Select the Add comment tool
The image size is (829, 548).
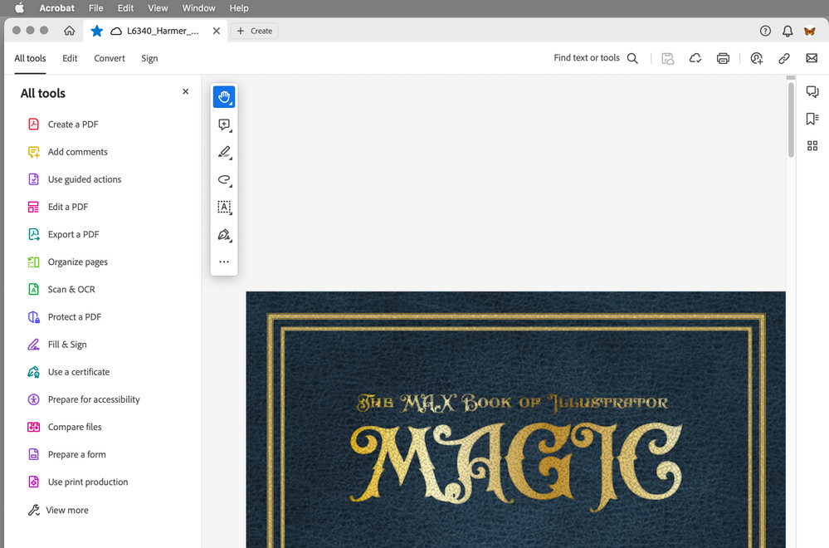coord(224,125)
